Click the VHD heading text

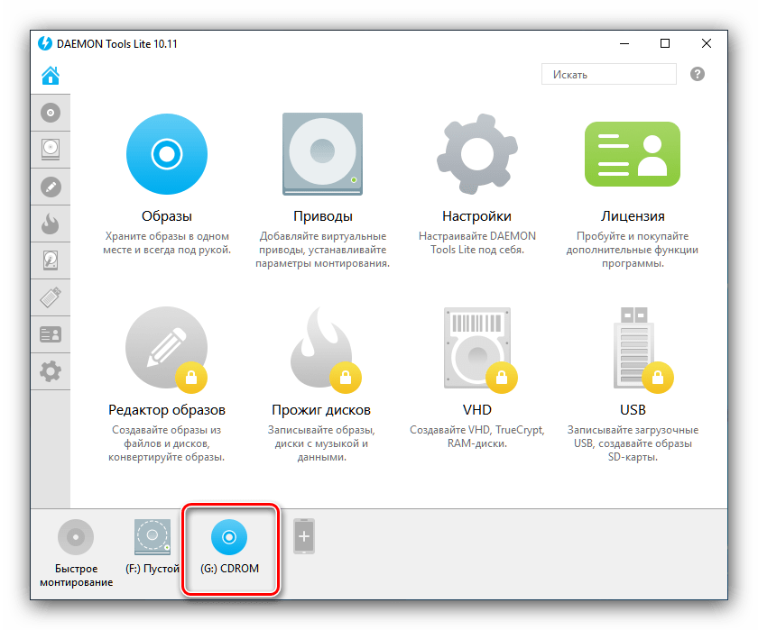click(477, 410)
